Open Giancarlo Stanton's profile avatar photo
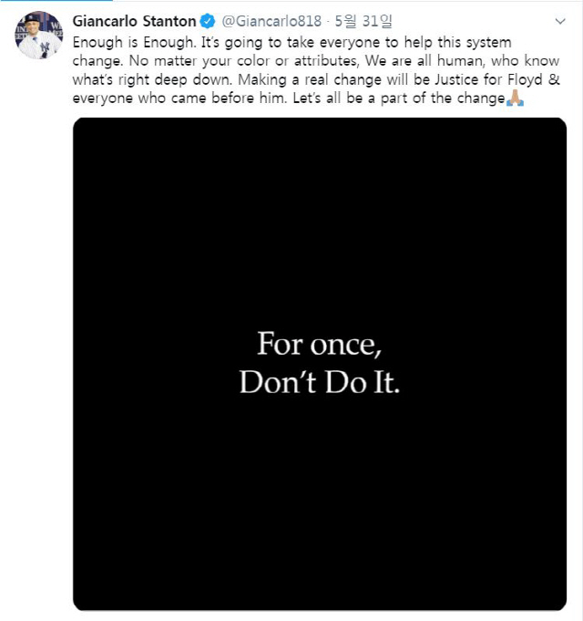583x621 pixels. point(37,36)
